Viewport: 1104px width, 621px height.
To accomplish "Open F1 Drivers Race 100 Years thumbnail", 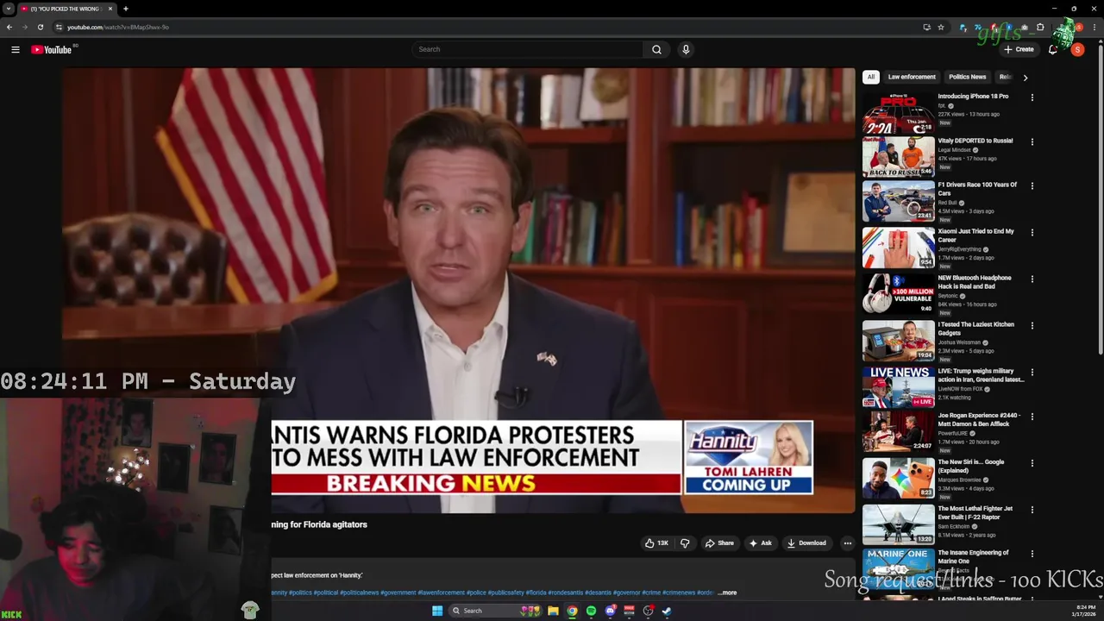I will 898,201.
